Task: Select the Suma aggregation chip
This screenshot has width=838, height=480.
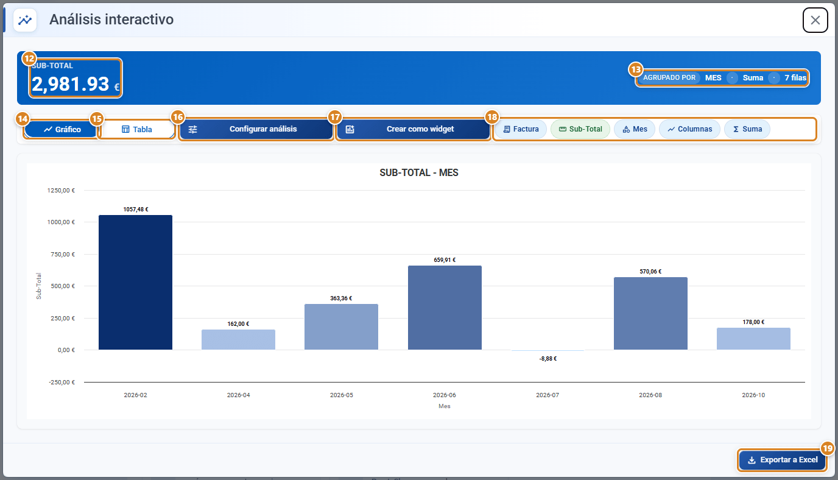Action: (747, 129)
